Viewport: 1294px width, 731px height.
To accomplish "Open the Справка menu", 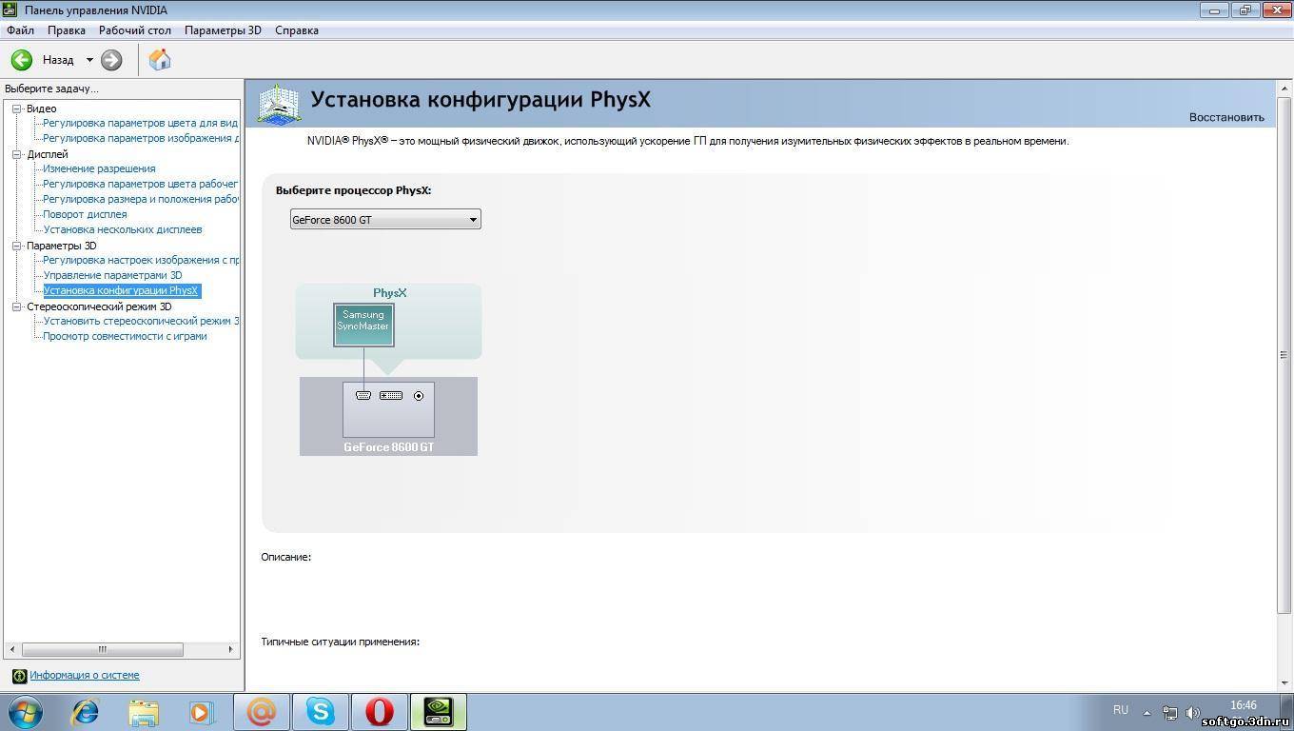I will pos(297,30).
